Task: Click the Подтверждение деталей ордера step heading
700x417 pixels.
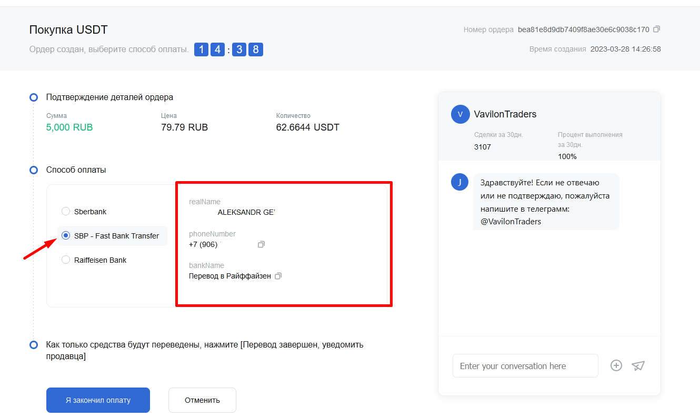Action: 110,97
